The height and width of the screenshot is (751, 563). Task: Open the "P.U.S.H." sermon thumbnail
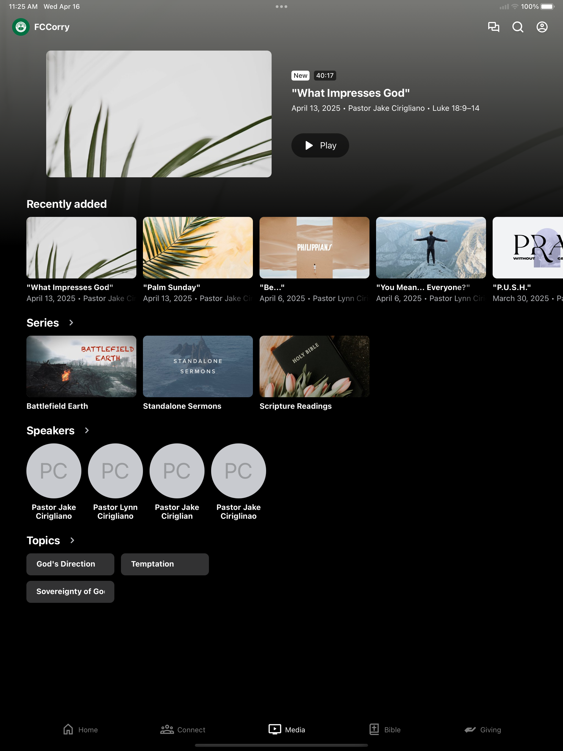tap(528, 247)
